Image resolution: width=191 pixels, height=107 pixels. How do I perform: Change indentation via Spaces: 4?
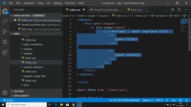click(147, 100)
